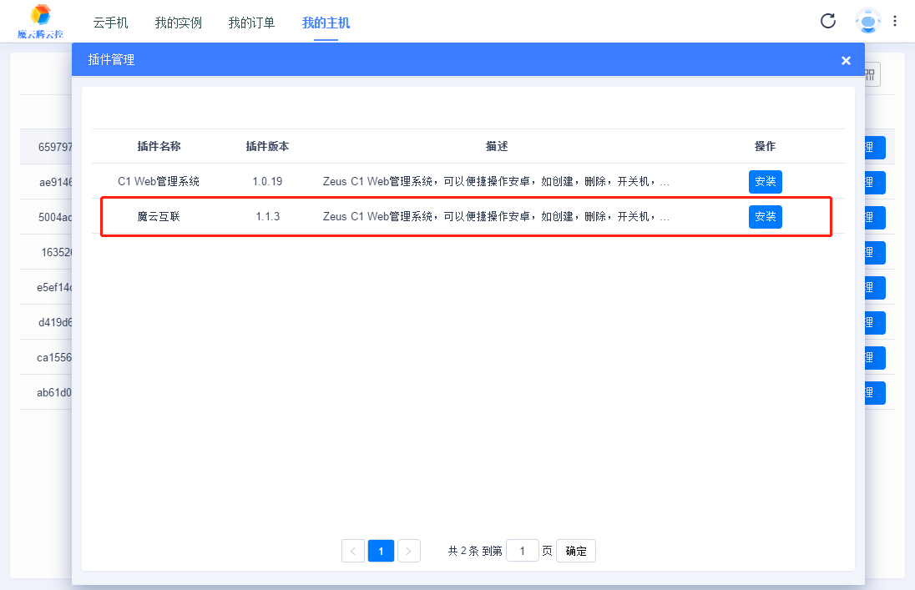Click the 插件版本 column header
This screenshot has width=915, height=590.
coord(267,146)
